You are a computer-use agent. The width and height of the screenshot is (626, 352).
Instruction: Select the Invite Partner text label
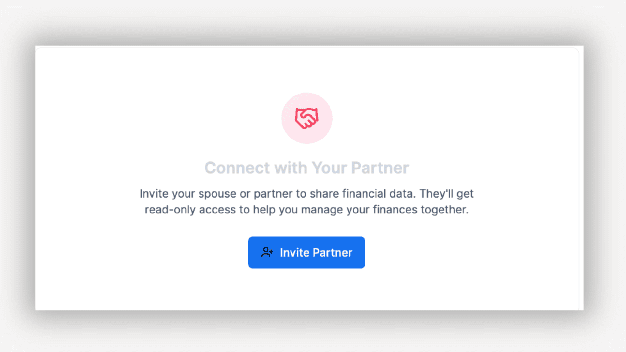pos(316,252)
